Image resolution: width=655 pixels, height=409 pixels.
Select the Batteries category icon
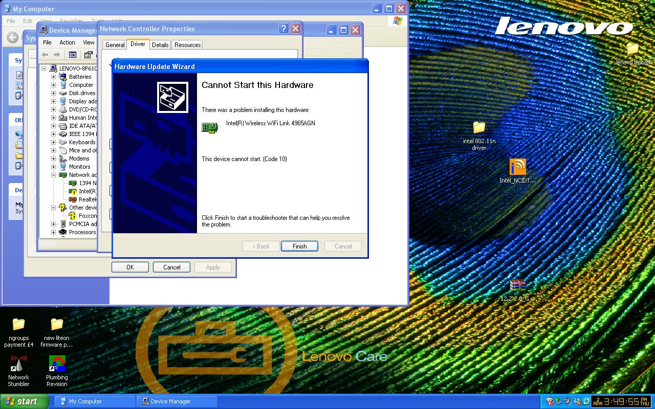click(63, 77)
